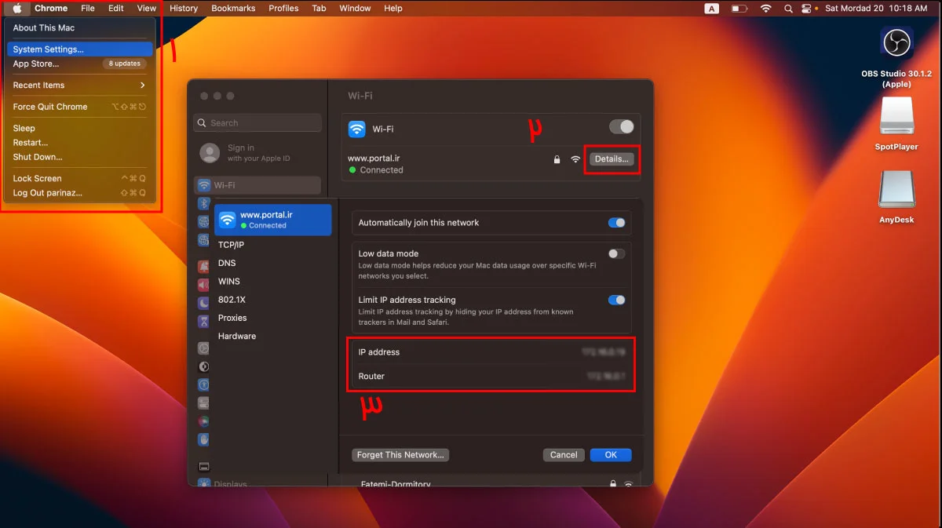Open the Bookmarks menu
942x528 pixels.
[x=233, y=9]
